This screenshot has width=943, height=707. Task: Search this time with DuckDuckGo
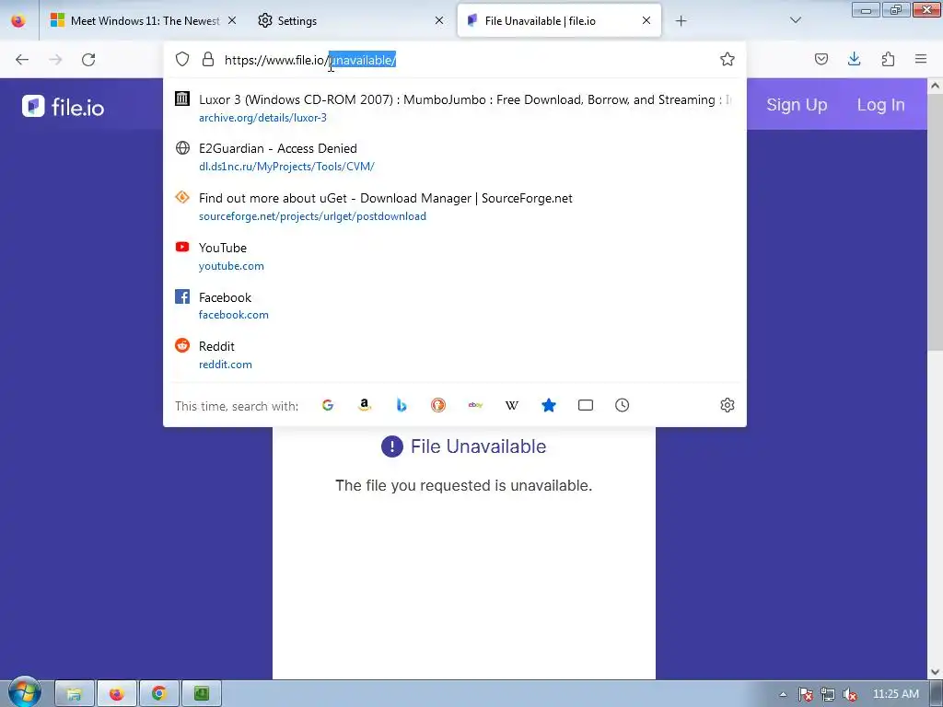pyautogui.click(x=438, y=405)
